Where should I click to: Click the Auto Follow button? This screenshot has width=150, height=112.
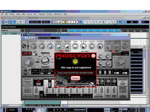(x=49, y=73)
